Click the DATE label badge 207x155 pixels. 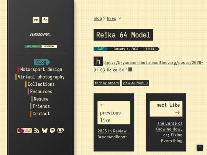(100, 49)
